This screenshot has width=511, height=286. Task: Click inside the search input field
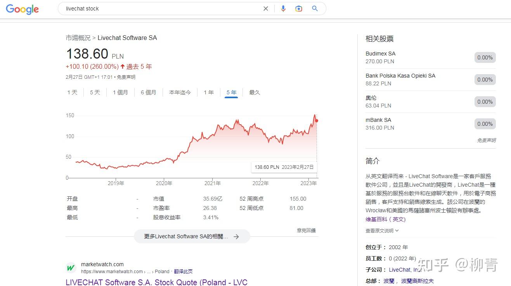155,9
